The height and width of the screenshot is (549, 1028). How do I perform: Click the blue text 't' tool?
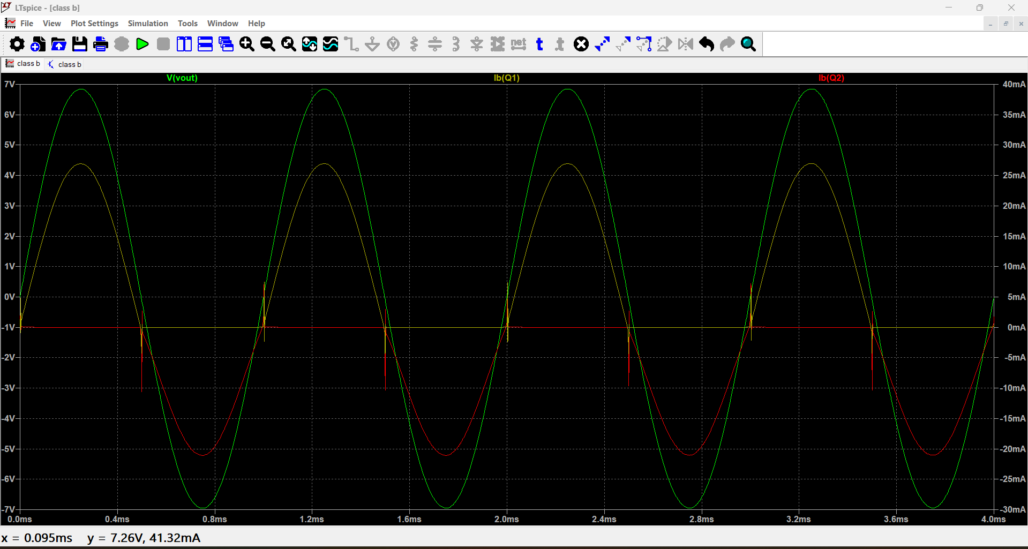[539, 44]
